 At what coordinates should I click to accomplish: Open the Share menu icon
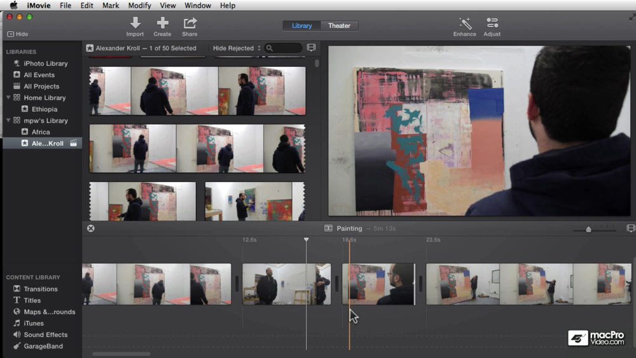click(190, 23)
